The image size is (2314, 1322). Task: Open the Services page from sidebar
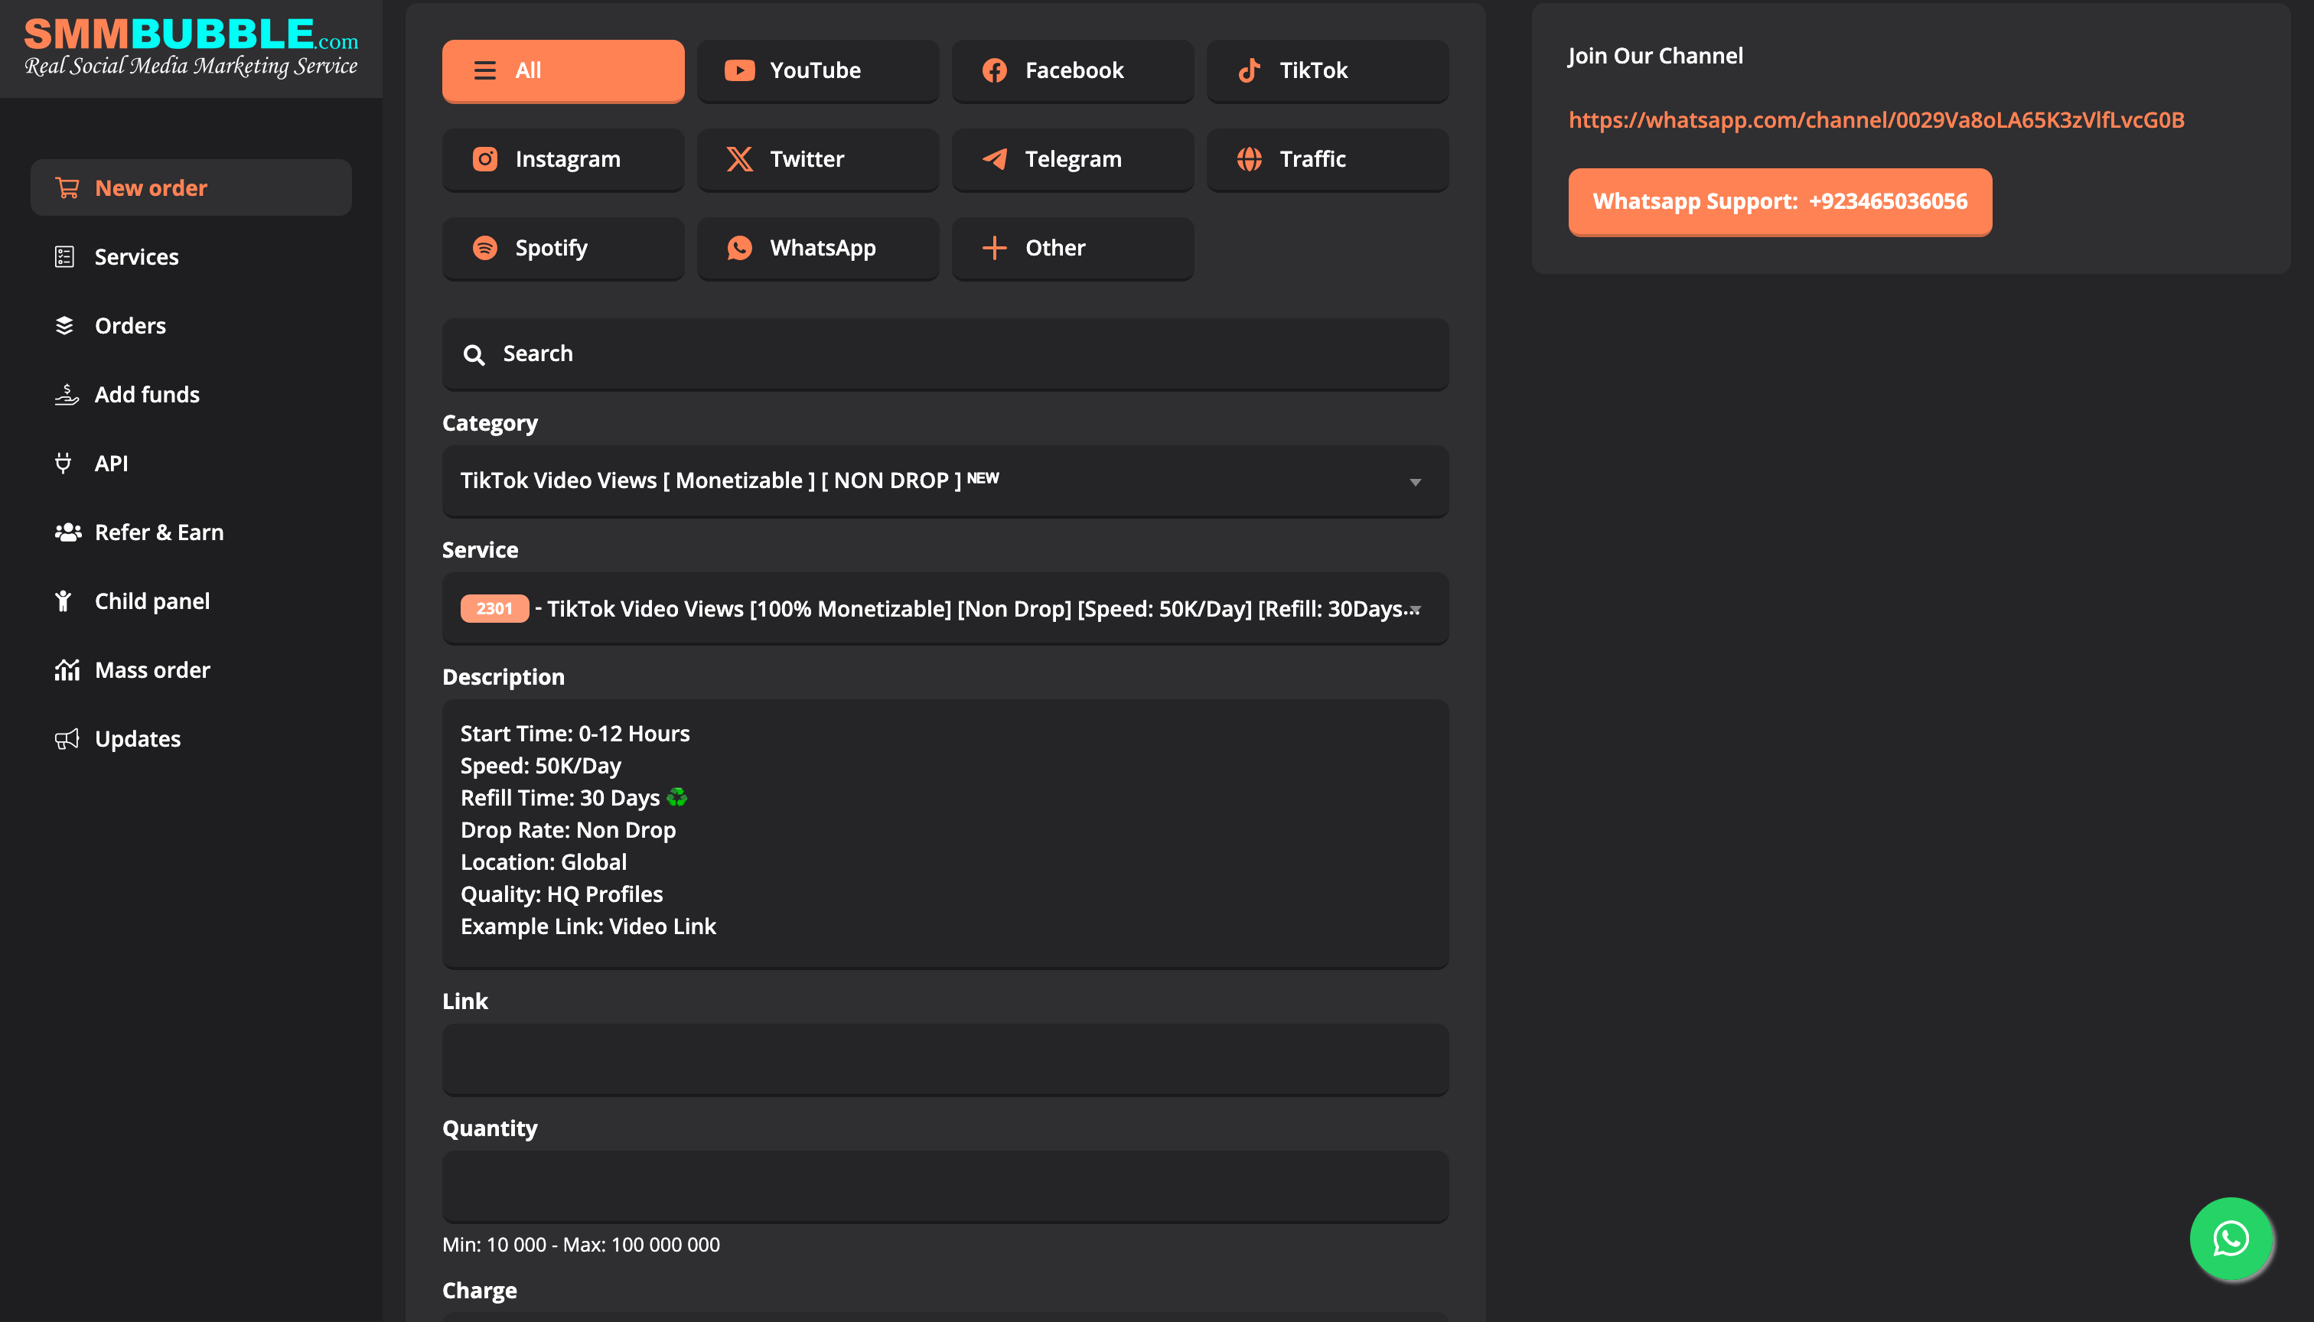coord(136,257)
